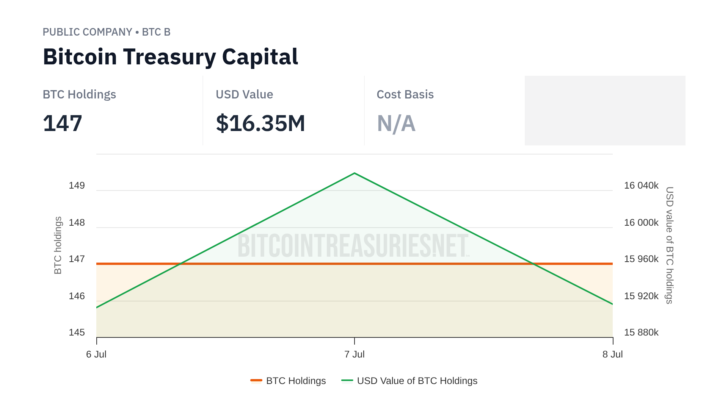Click the 6 Jul x-axis label
This screenshot has width=728, height=409.
point(96,354)
